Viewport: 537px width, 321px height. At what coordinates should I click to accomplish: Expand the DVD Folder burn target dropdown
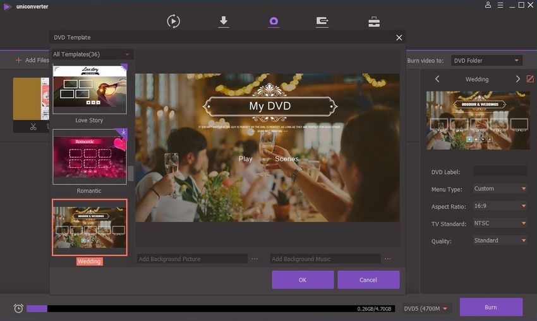(486, 61)
